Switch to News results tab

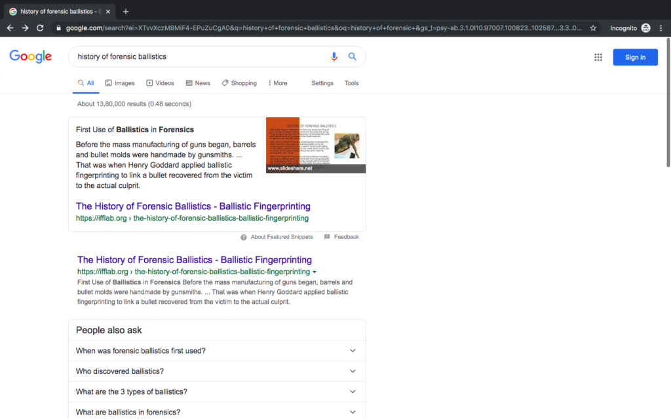point(198,83)
